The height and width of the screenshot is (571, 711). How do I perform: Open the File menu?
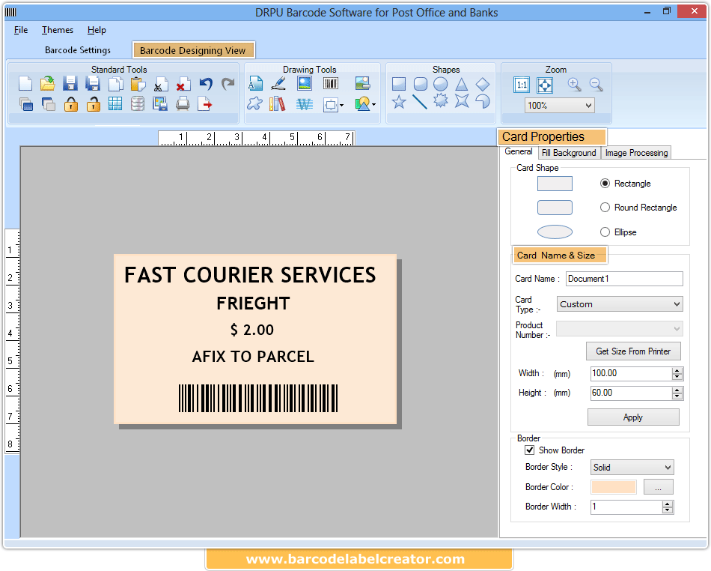[x=21, y=30]
